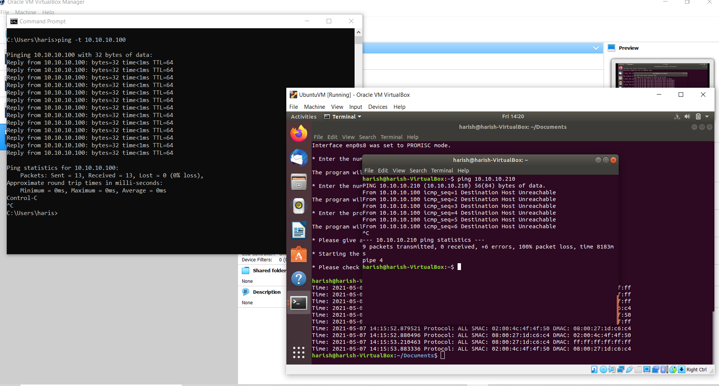Viewport: 719px width, 386px height.
Task: Click Command Prompt scrollbar up arrow
Action: pyautogui.click(x=358, y=32)
